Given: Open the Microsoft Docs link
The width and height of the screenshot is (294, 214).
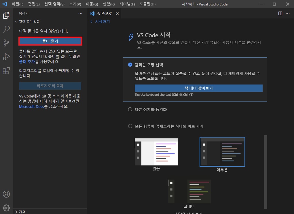Looking at the screenshot, I should [x=31, y=106].
